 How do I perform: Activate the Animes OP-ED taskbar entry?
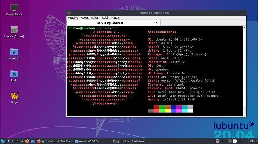[x=86, y=141]
